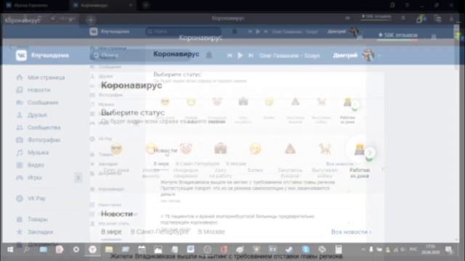Switch to the large В Москве news tab
Screen dimensions: 465x261
(211, 232)
